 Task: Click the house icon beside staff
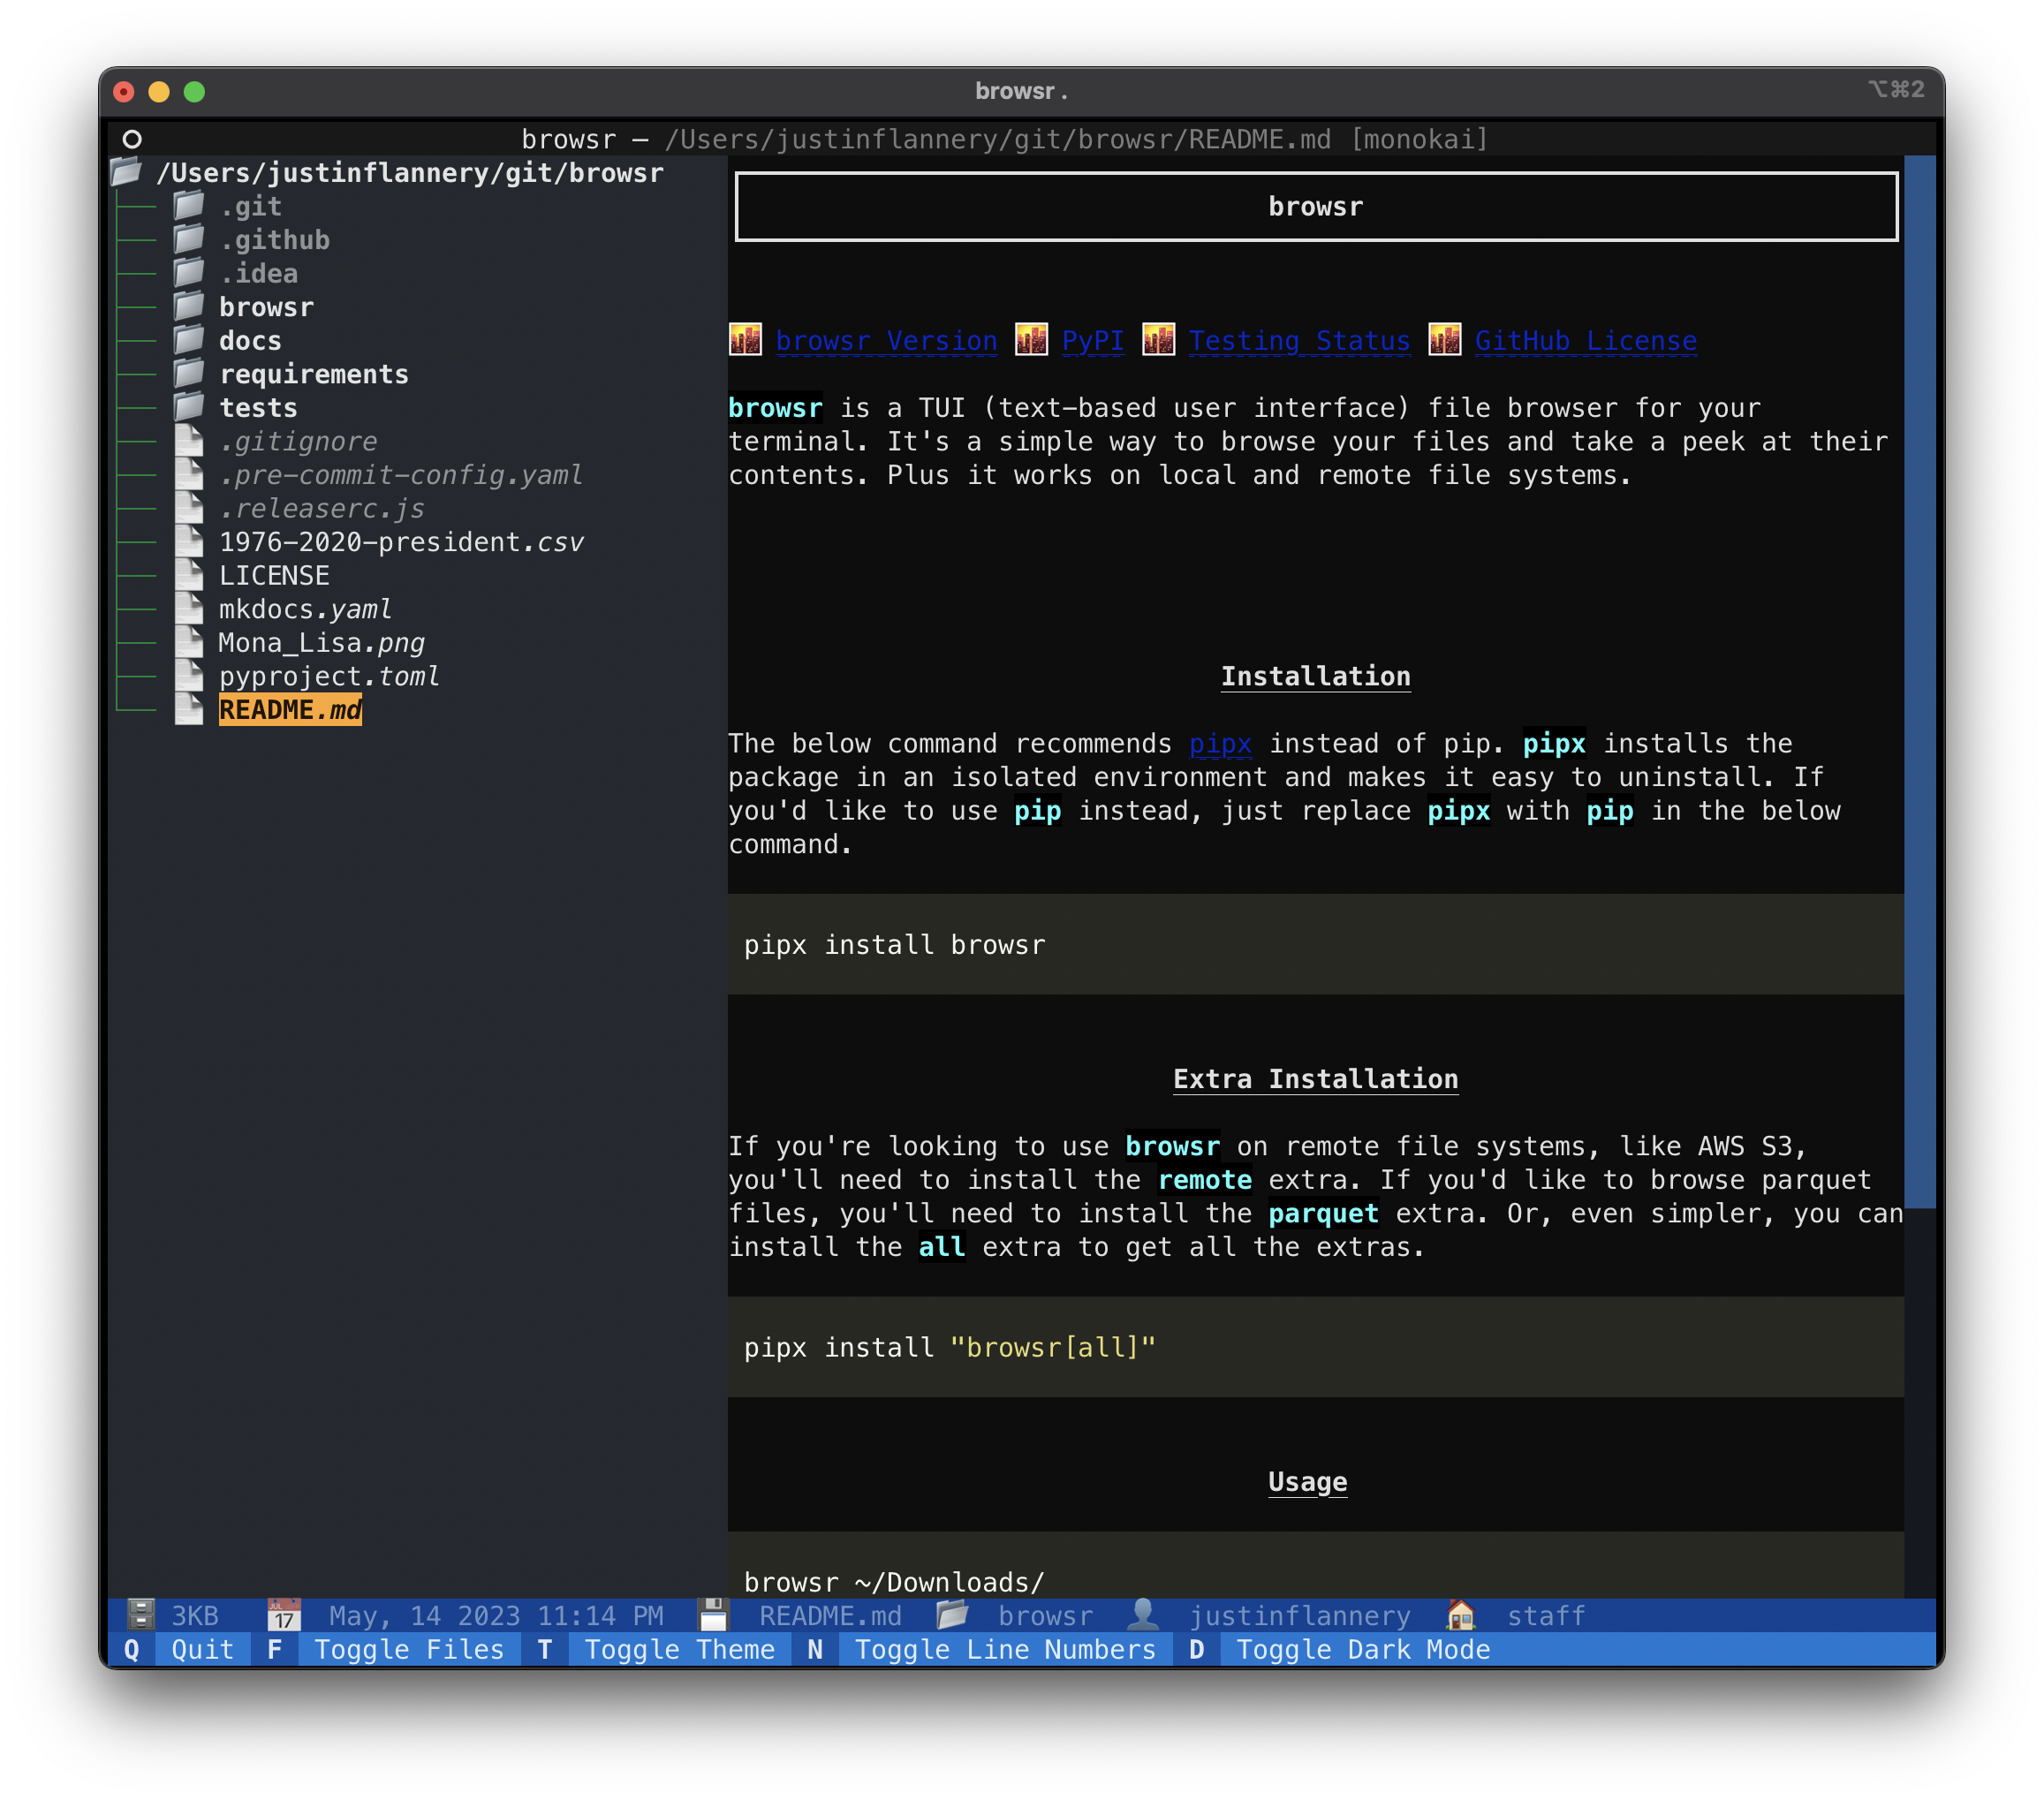[1460, 1614]
